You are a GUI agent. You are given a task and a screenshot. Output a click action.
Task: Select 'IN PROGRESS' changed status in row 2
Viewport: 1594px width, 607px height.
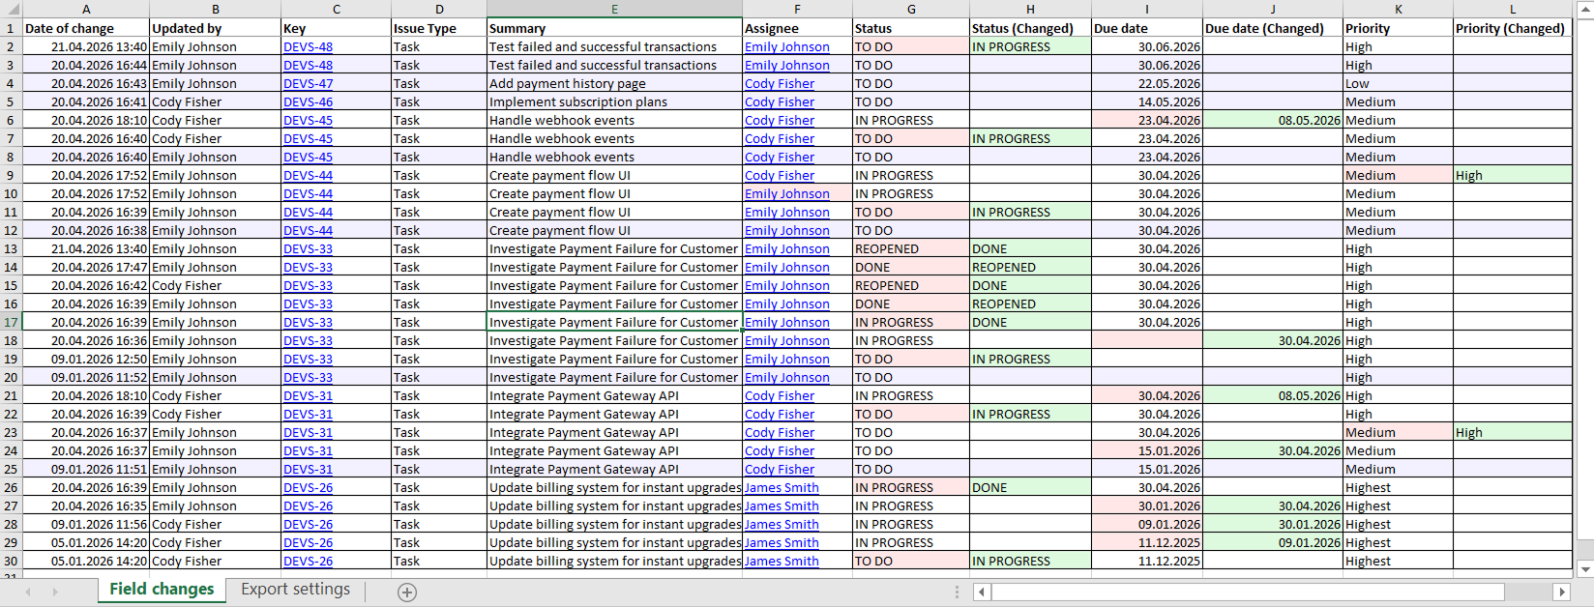pos(1030,46)
